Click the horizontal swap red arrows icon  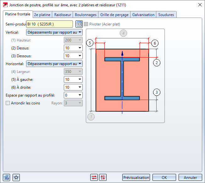pos(94,178)
